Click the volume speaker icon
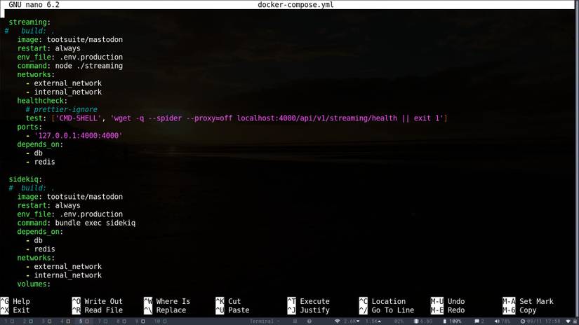This screenshot has width=579, height=325. tap(497, 321)
